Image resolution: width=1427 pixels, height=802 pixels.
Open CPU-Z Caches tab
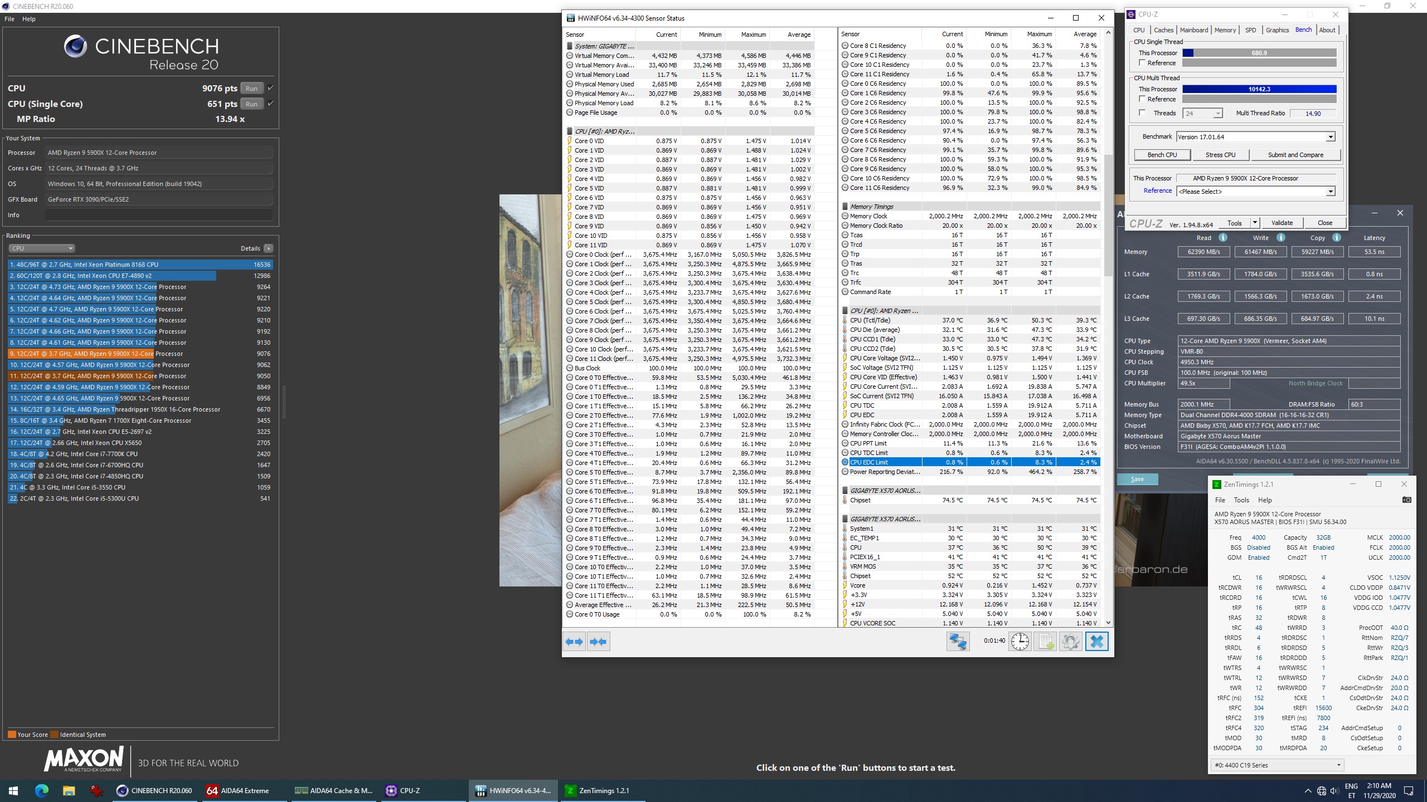pyautogui.click(x=1163, y=30)
